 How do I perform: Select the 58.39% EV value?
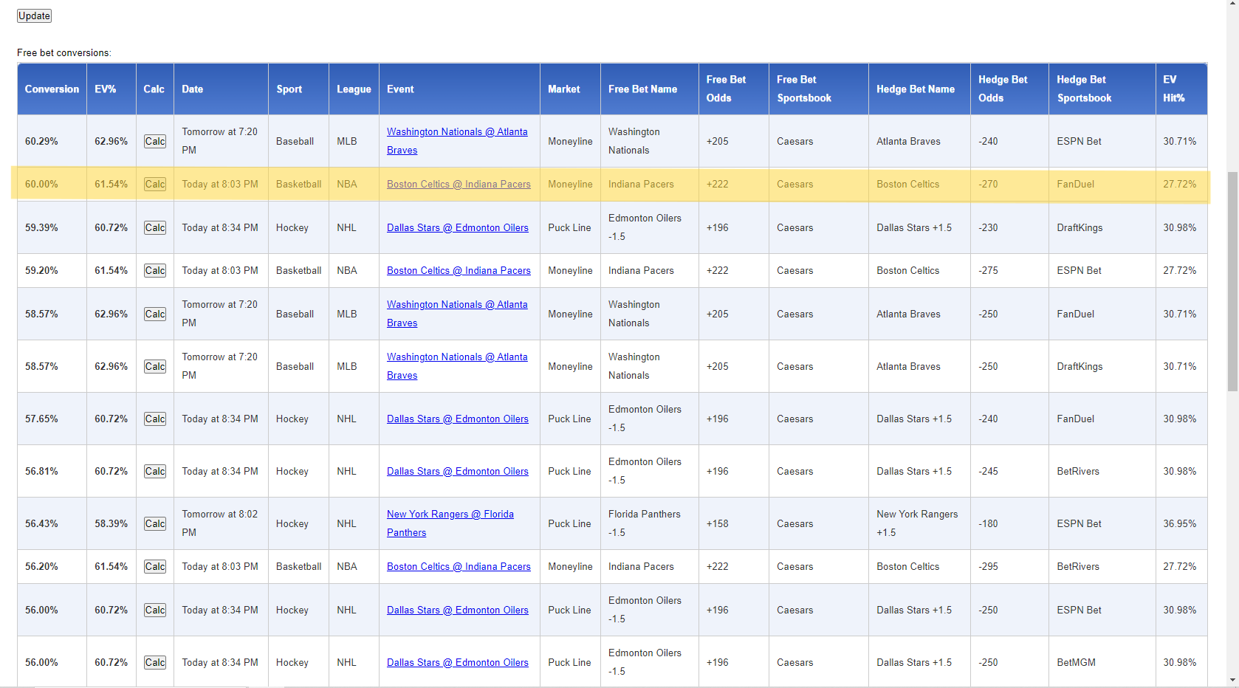tap(111, 523)
